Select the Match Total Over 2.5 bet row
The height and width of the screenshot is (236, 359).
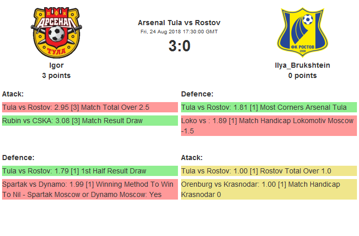(89, 107)
